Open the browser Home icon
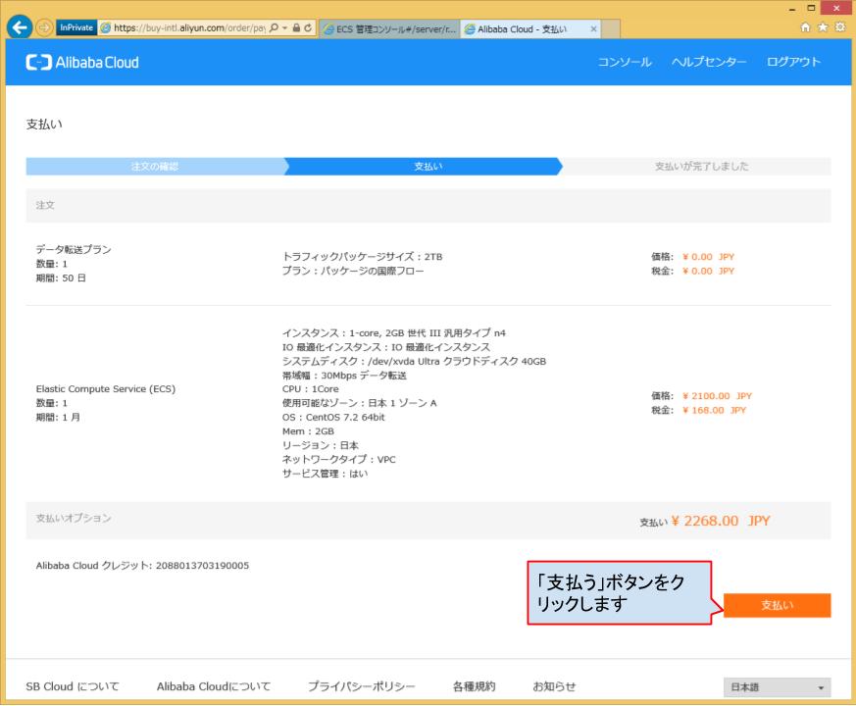 point(805,26)
